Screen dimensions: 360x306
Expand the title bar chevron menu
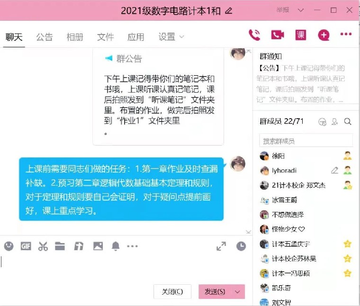tap(301, 10)
